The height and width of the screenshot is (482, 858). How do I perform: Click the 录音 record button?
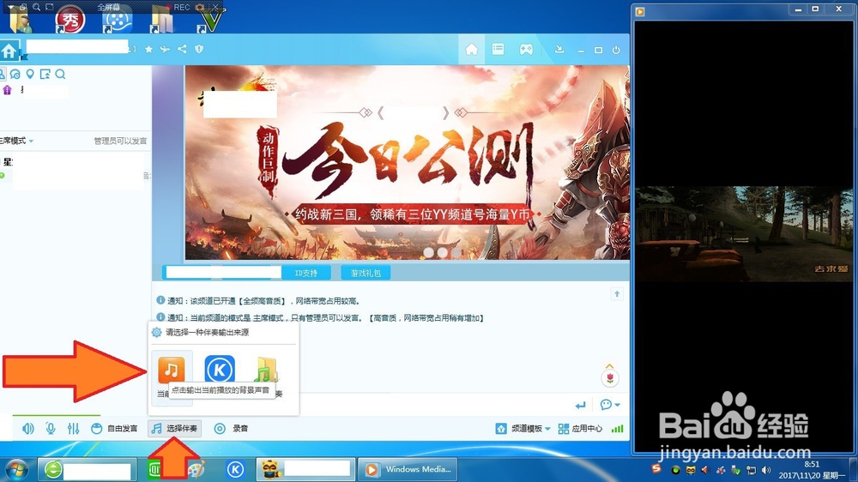pos(231,428)
